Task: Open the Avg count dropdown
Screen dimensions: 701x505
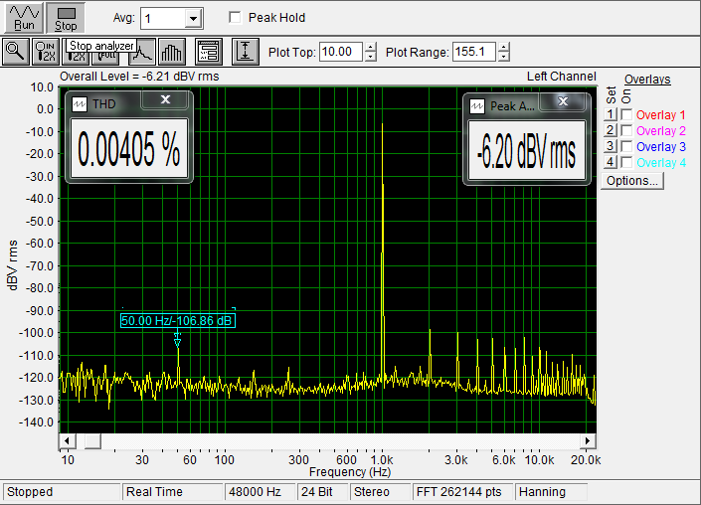Action: pyautogui.click(x=193, y=19)
